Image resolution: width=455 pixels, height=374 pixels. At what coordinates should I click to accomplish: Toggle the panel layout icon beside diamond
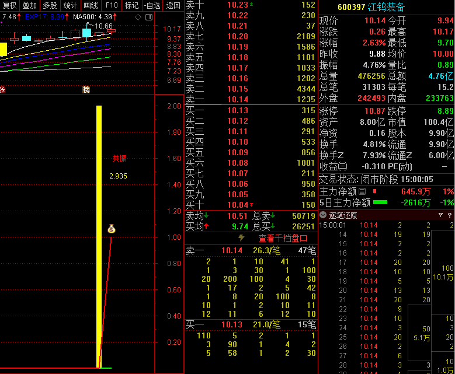pos(148,17)
